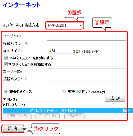Select the 宛先ドメイン名 radio button
The width and height of the screenshot is (133, 136).
pos(6,92)
